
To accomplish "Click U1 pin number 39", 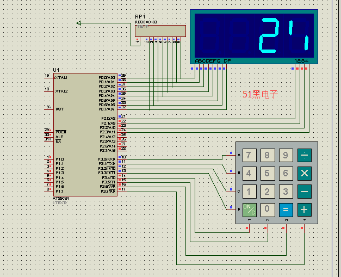I will 123,76.
